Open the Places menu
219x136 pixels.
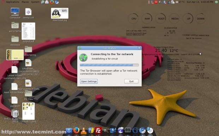(25, 2)
